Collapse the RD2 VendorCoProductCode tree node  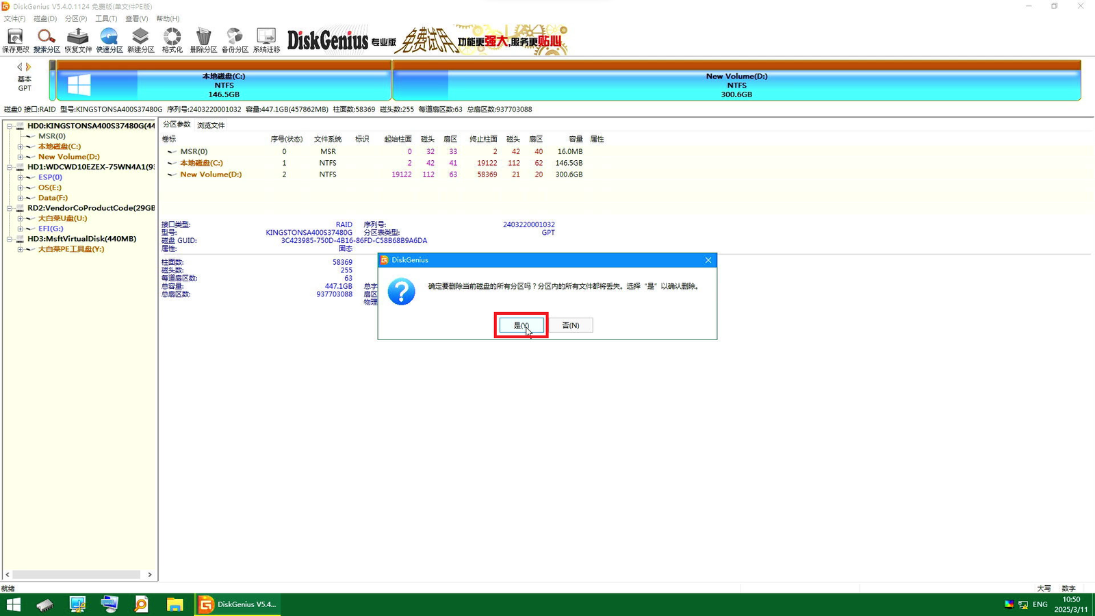[10, 208]
